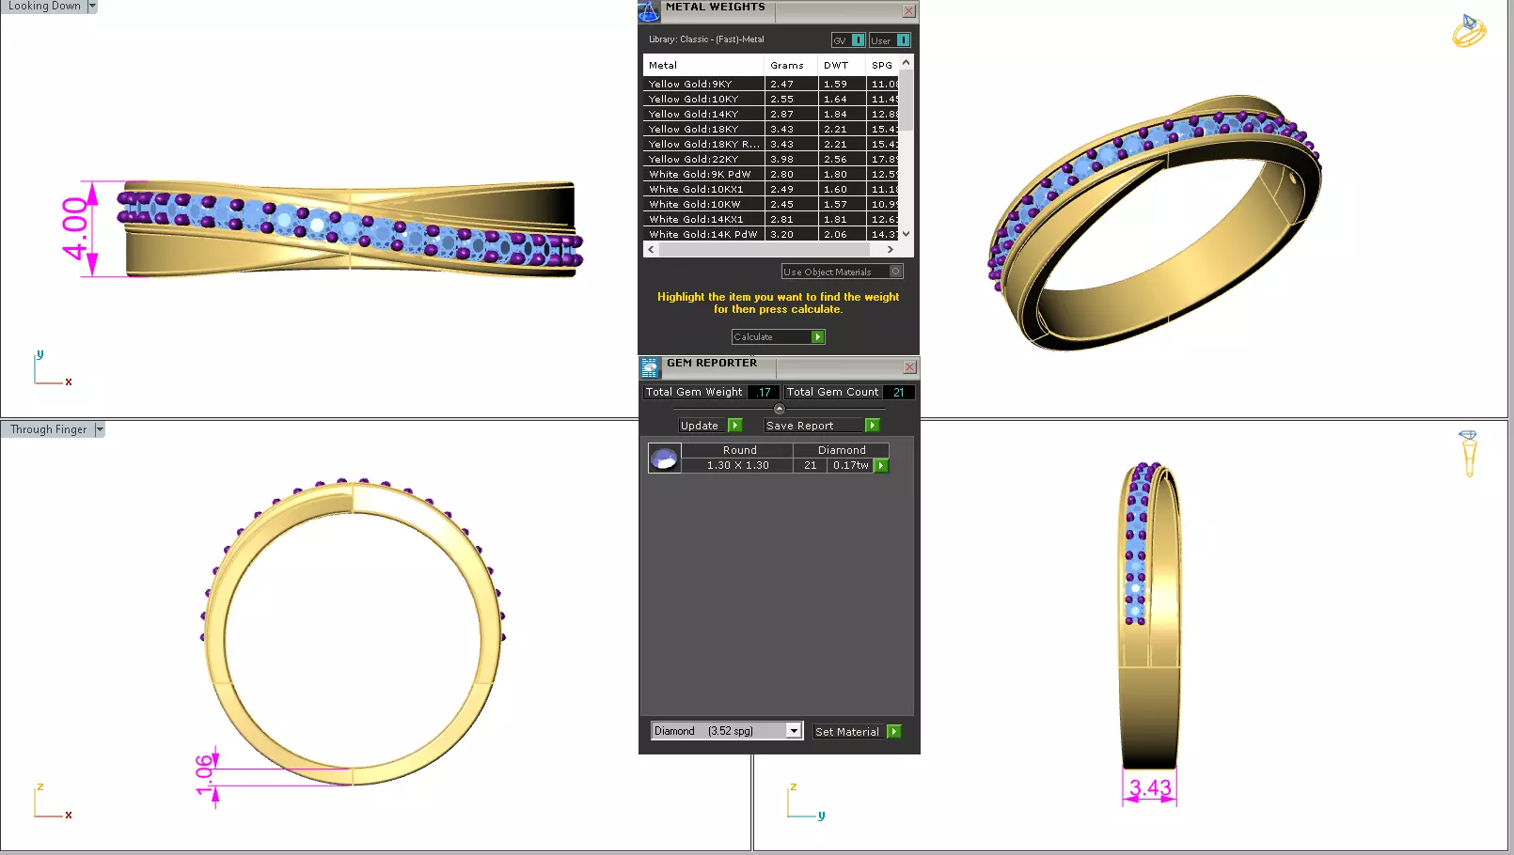
Task: Click the Metal column header
Action: pos(704,66)
